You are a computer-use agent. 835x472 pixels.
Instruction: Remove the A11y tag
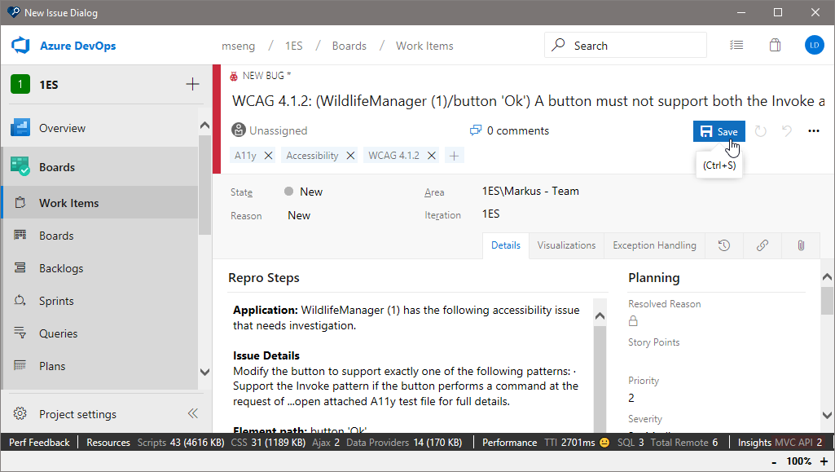pos(268,156)
